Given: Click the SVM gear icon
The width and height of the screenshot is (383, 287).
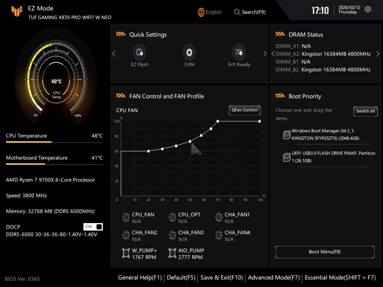Looking at the screenshot, I should (189, 53).
